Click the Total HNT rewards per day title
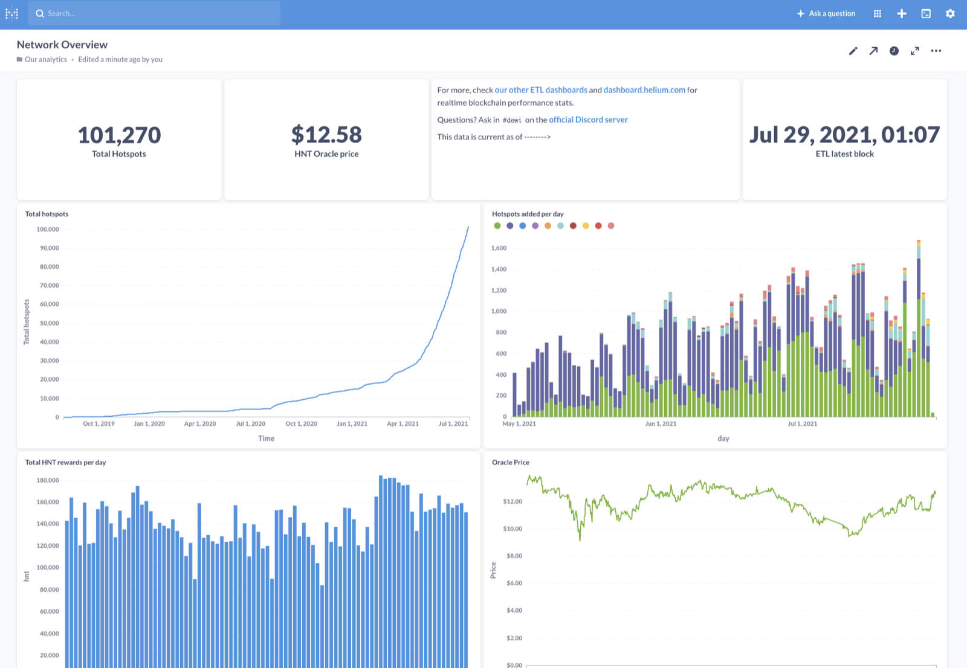The width and height of the screenshot is (967, 668). pos(65,463)
